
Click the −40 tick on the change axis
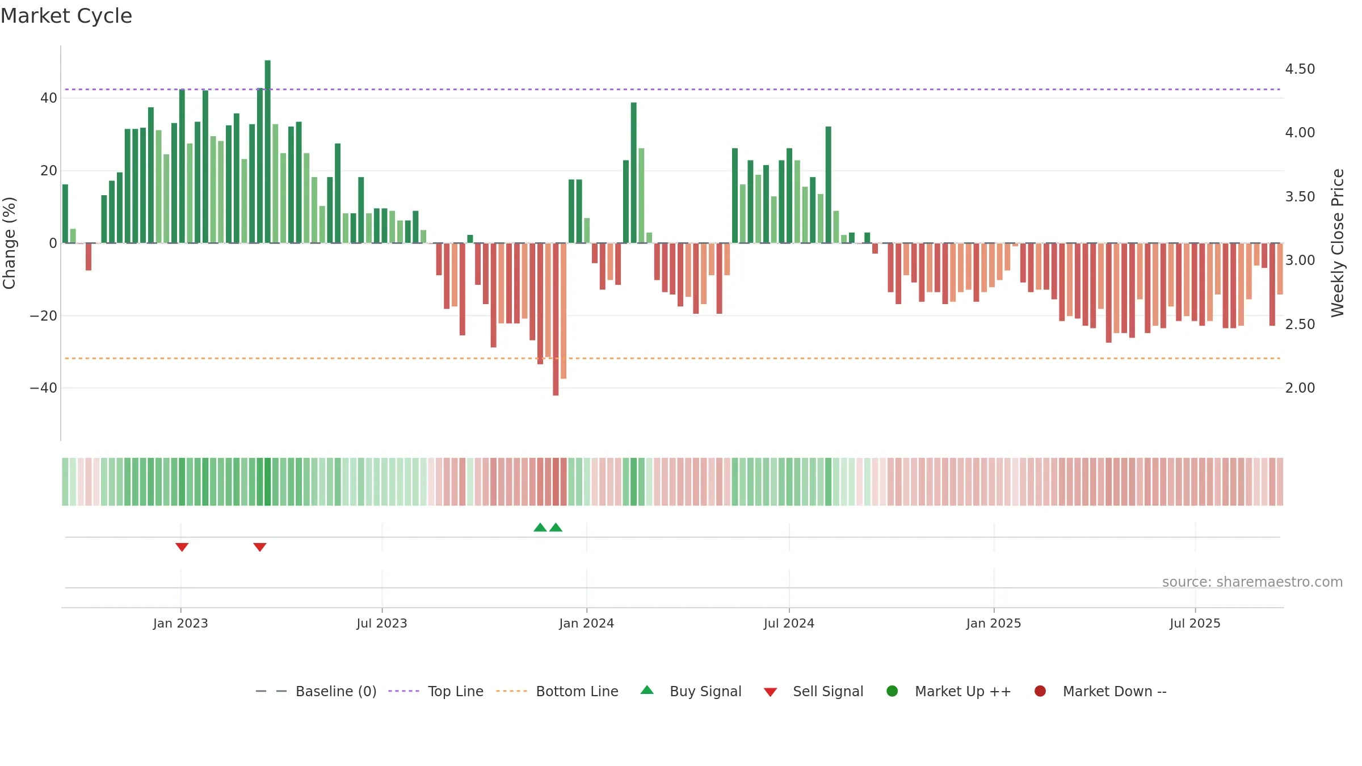[44, 388]
